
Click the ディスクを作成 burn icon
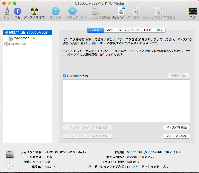34,11
